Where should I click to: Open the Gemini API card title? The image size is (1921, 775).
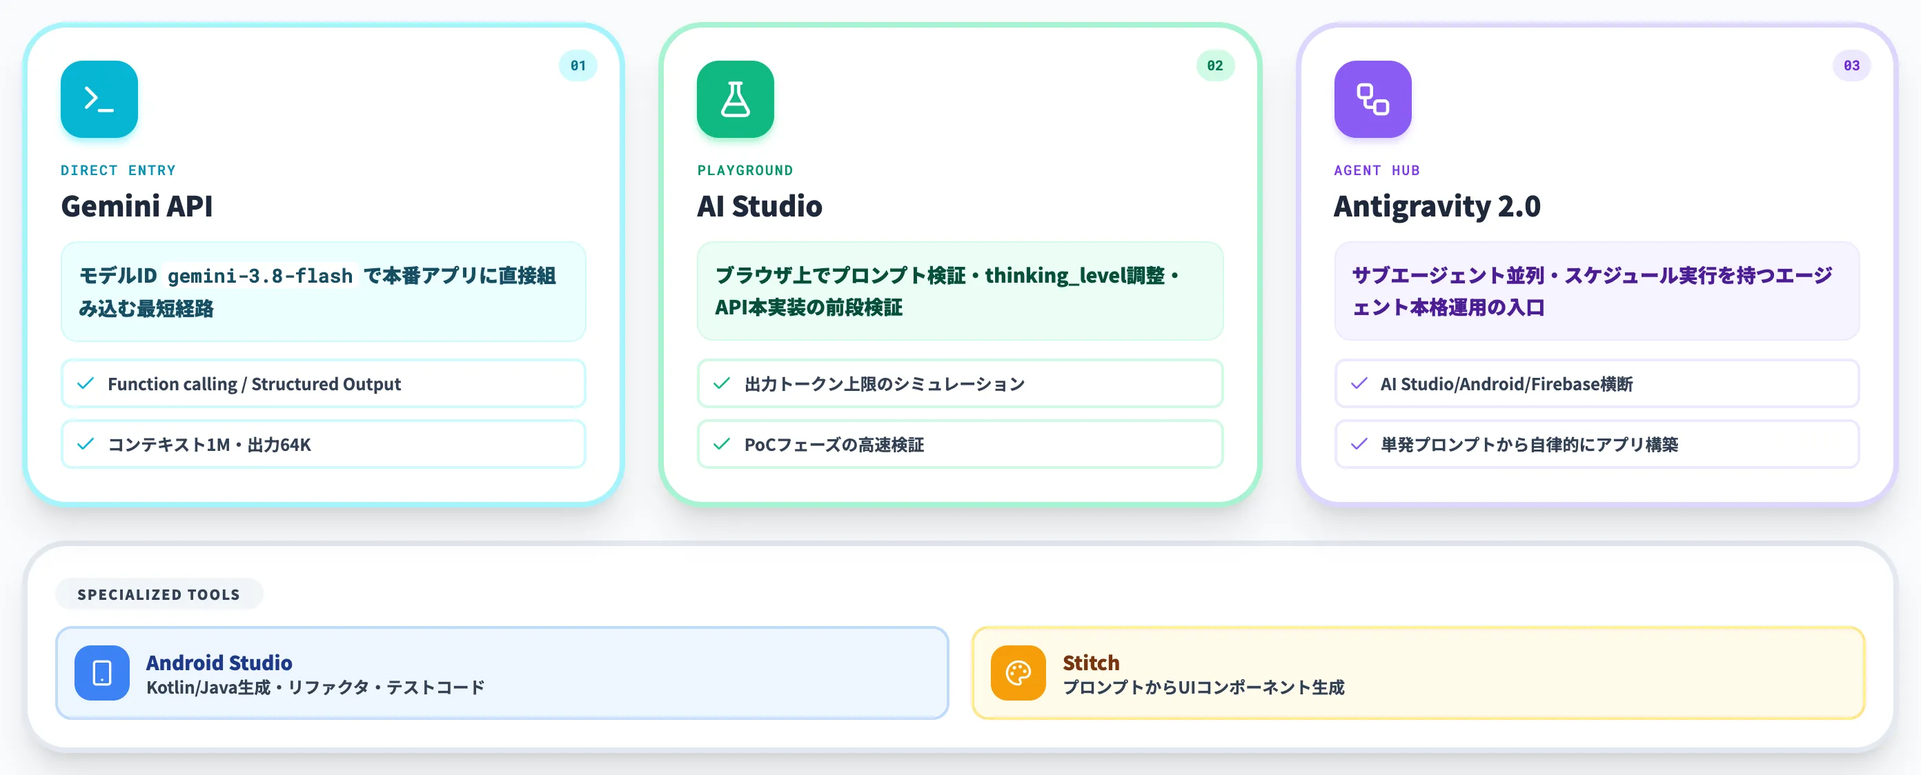coord(137,206)
